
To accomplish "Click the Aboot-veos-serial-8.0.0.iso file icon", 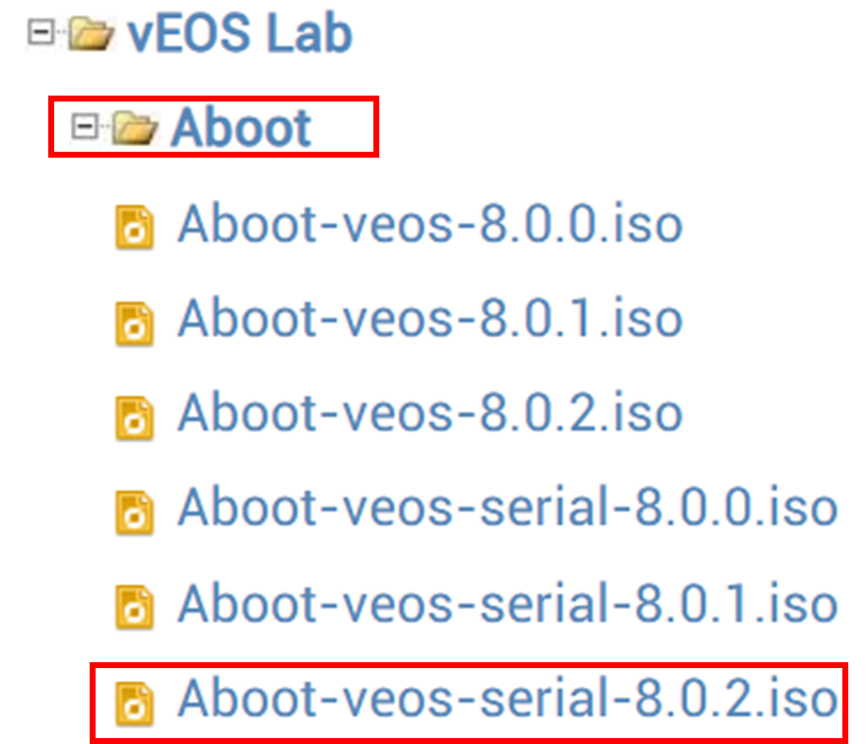I will (x=134, y=512).
